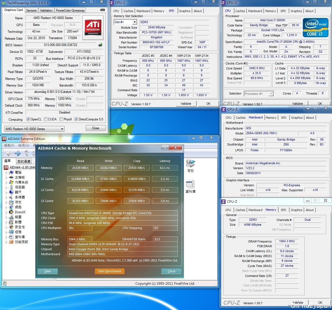The height and width of the screenshot is (310, 332).
Task: Click CPU-Z Core Speed 3492.0 MHz field
Action: click(x=257, y=68)
